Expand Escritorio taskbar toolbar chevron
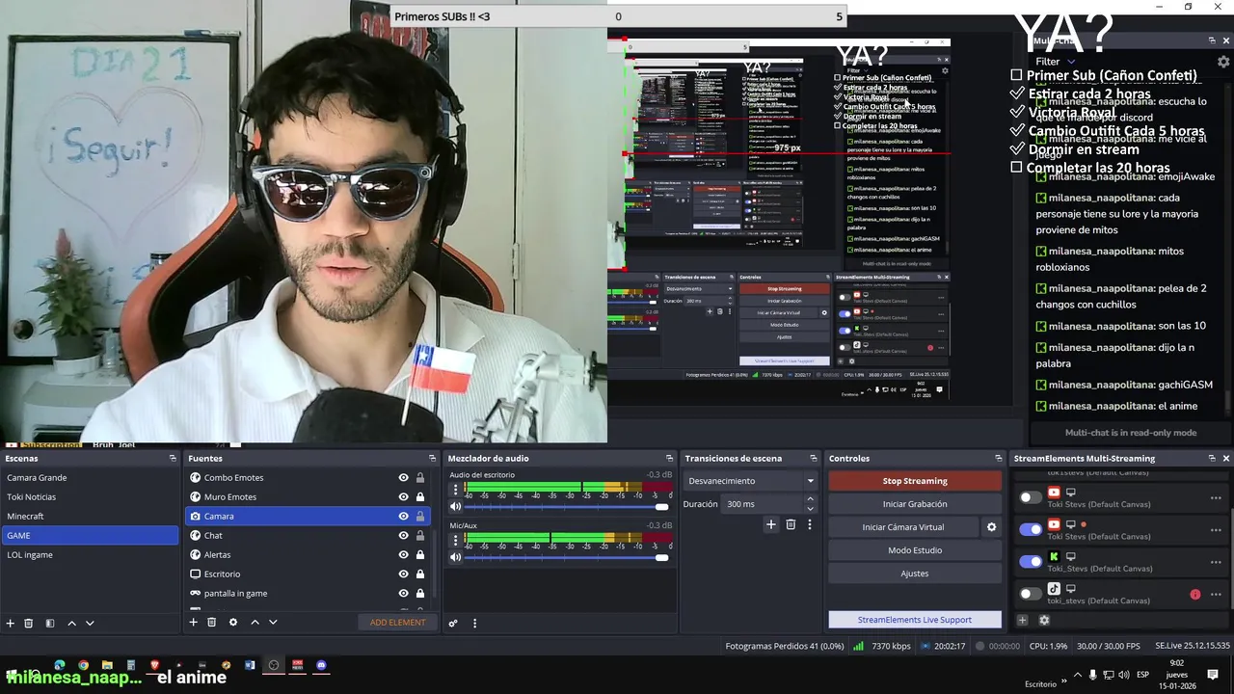 (x=1063, y=682)
